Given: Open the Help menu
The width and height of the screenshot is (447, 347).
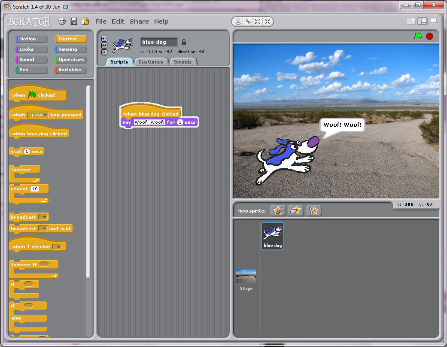Looking at the screenshot, I should click(x=161, y=21).
